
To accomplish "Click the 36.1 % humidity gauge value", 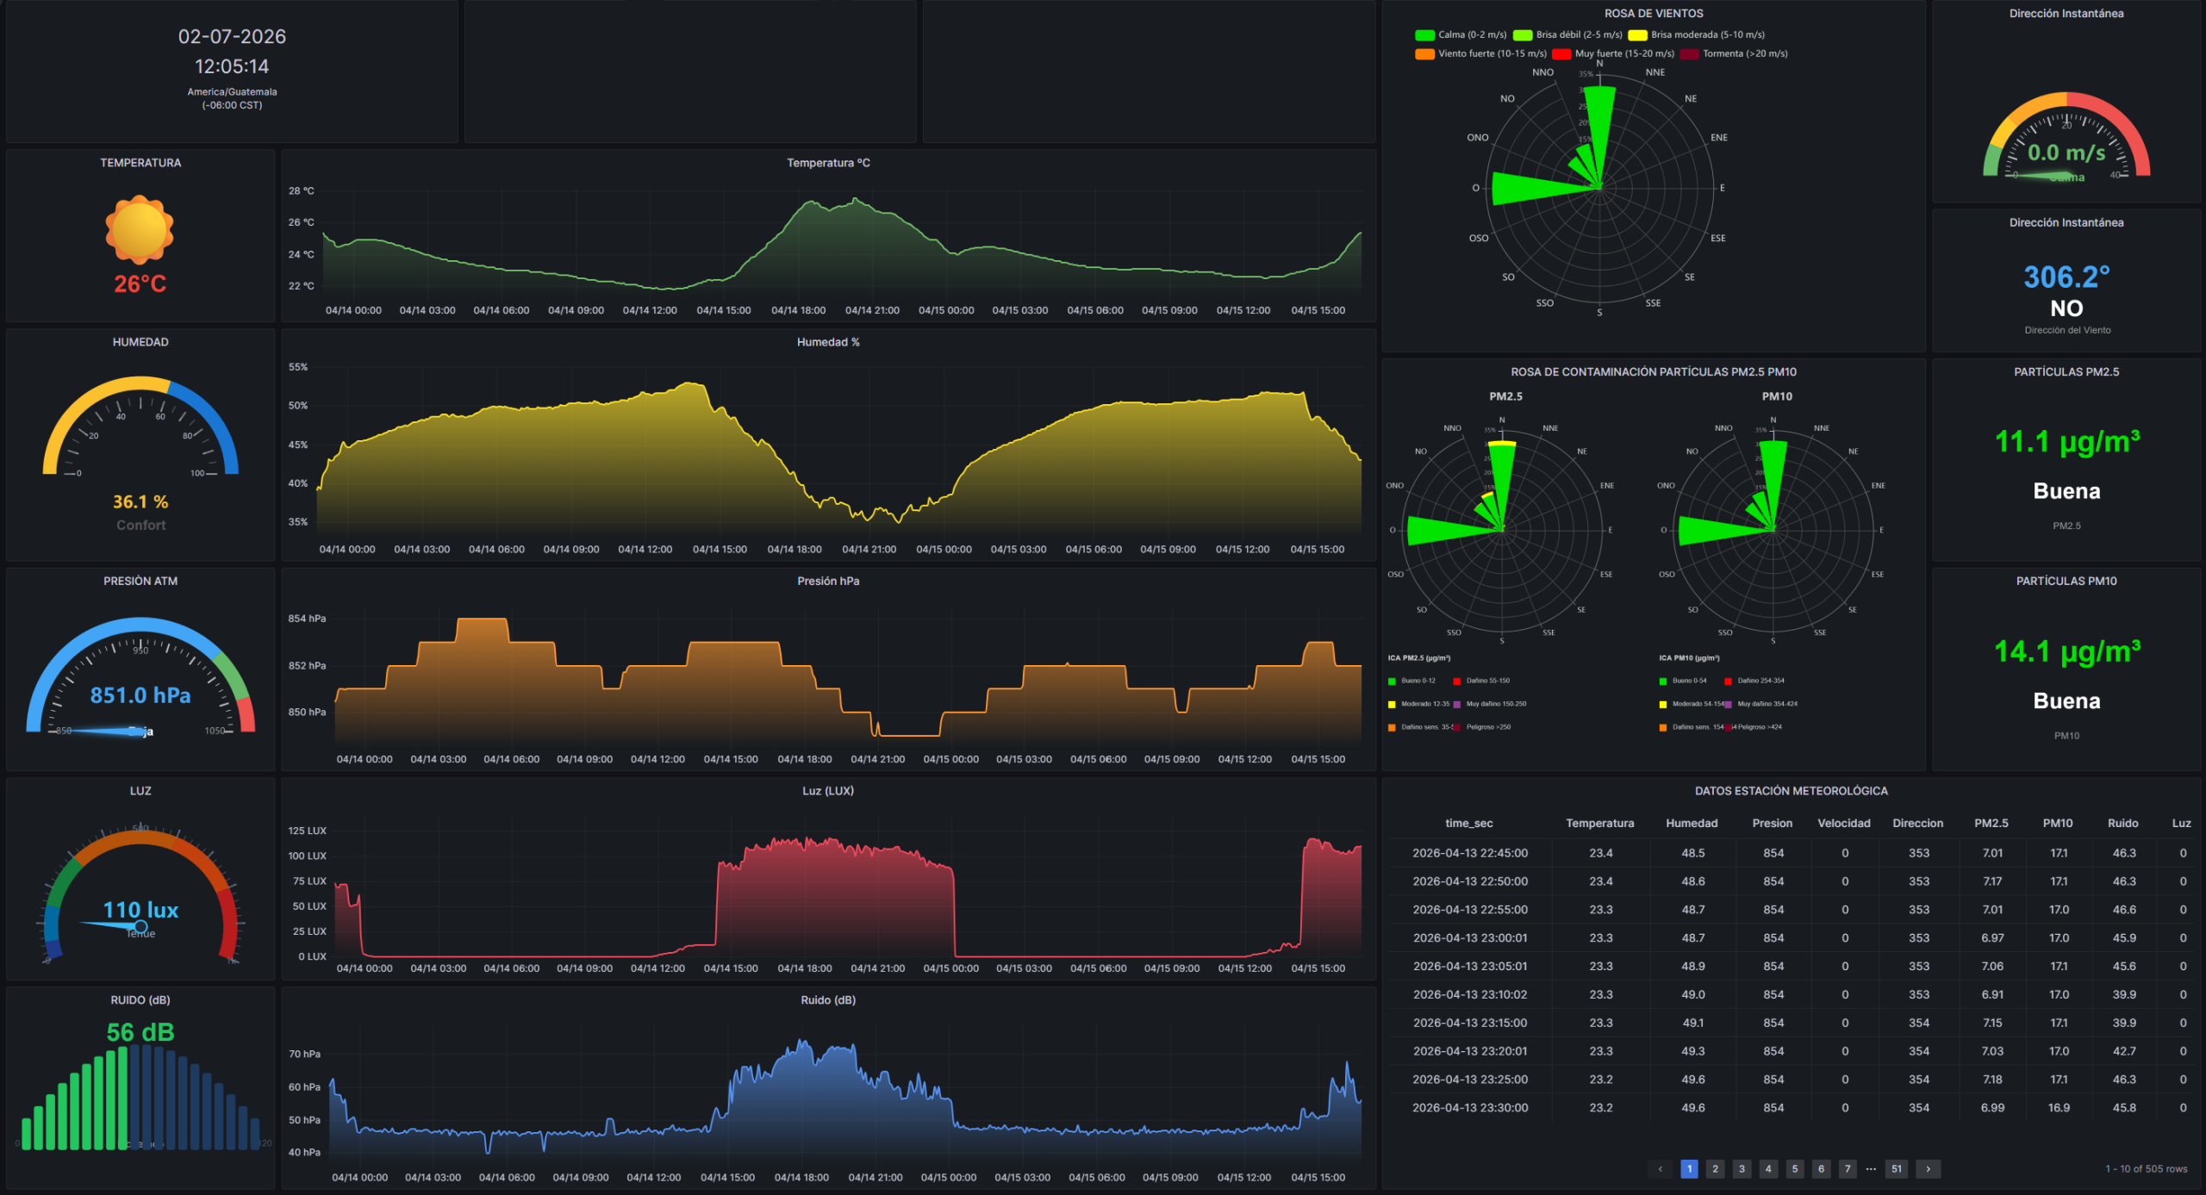I will [140, 502].
